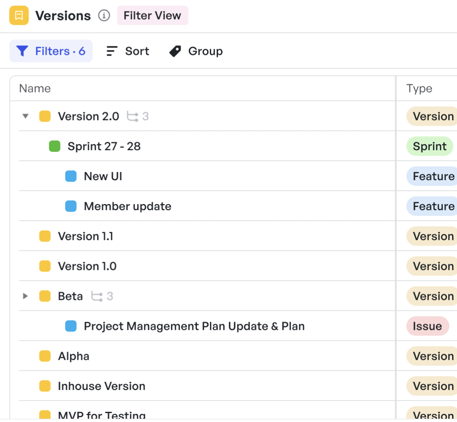Select the Version 1.0 item
This screenshot has height=422, width=457.
[x=87, y=266]
